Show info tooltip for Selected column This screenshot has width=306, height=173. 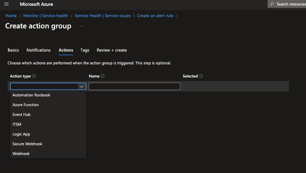[201, 76]
